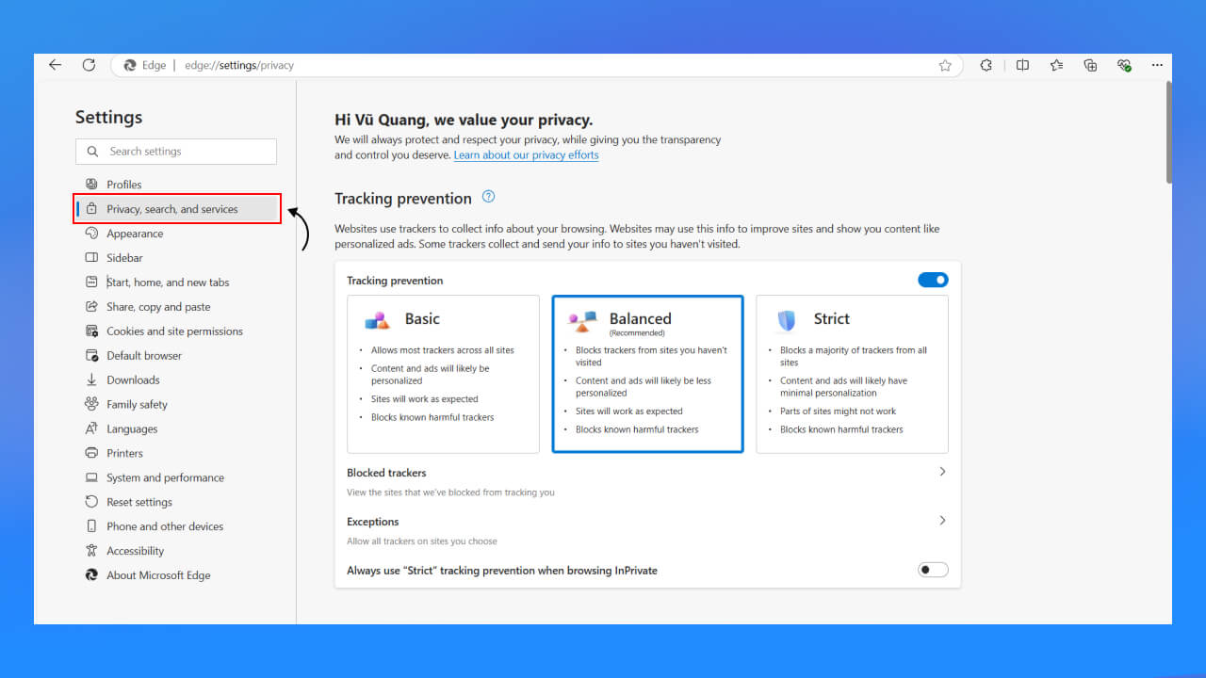Click the Accessibility figure icon
Screen dimensions: 1206x678
(x=91, y=551)
